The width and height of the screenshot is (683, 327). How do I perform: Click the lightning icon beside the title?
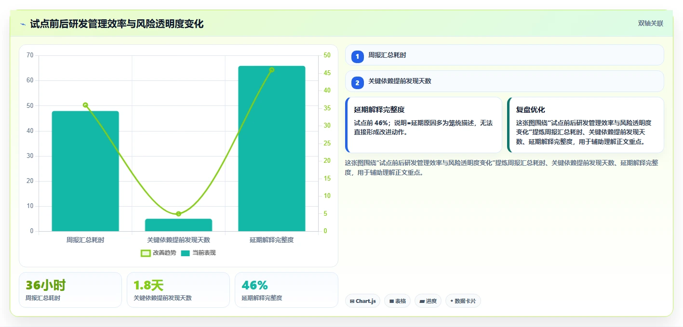[x=23, y=24]
